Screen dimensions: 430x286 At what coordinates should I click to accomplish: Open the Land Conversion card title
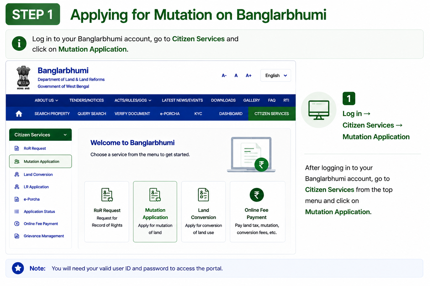pos(204,214)
